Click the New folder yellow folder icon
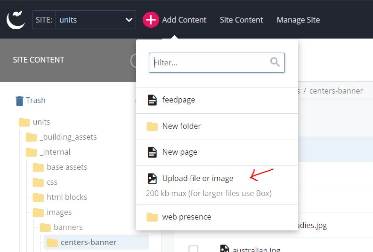 coord(152,126)
